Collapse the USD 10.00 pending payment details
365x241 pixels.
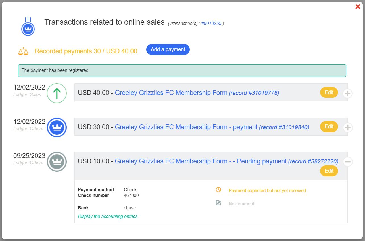point(348,162)
